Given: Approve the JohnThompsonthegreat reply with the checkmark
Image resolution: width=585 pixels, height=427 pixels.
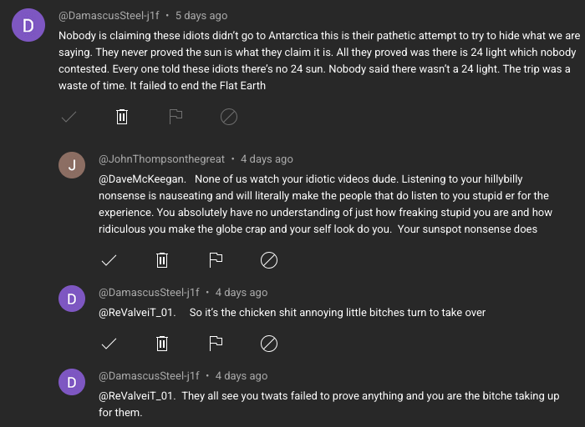Looking at the screenshot, I should (109, 260).
